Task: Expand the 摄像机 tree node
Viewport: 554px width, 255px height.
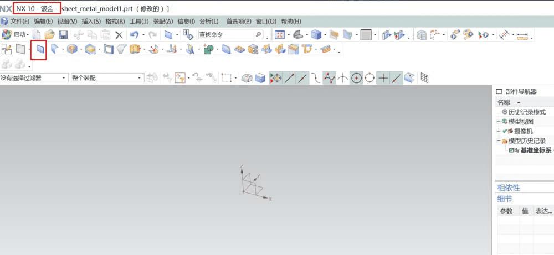Action: tap(499, 131)
